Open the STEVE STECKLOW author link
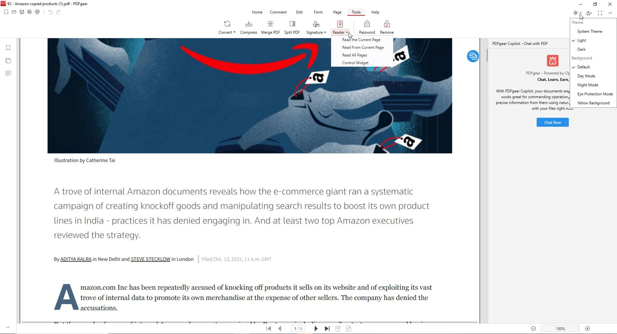Screen dimensions: 617x334 (x=150, y=259)
